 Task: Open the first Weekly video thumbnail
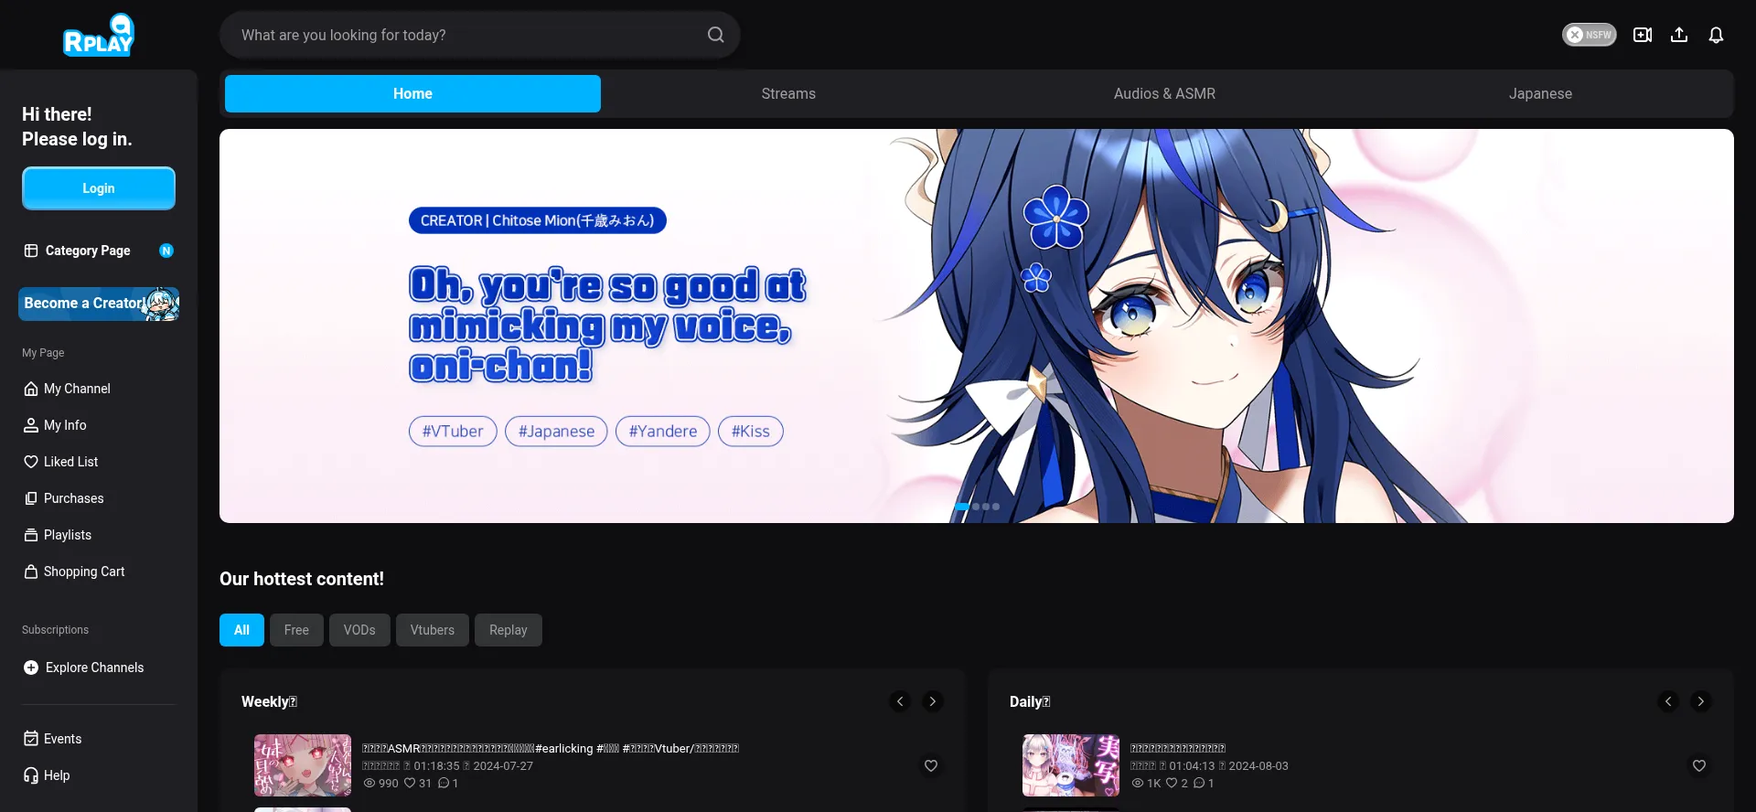(x=303, y=765)
